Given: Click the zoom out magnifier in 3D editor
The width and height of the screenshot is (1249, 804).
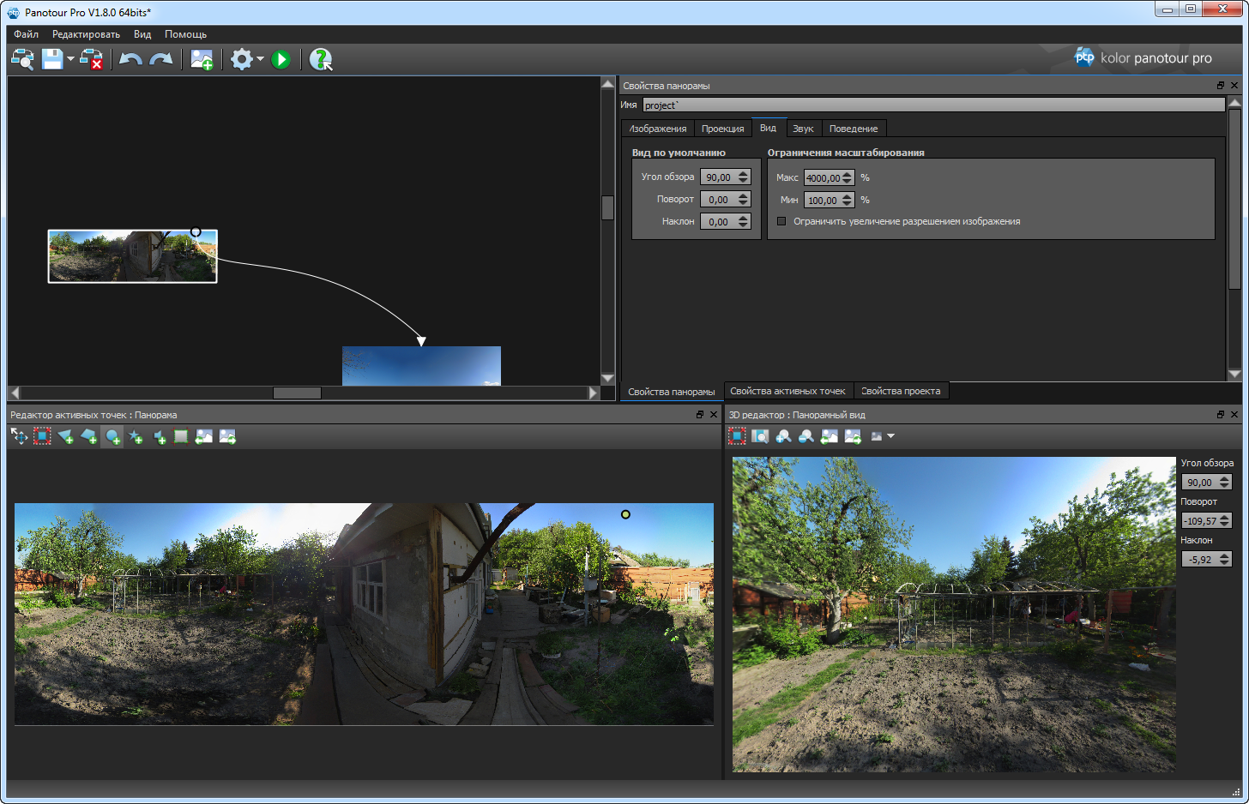Looking at the screenshot, I should 806,436.
